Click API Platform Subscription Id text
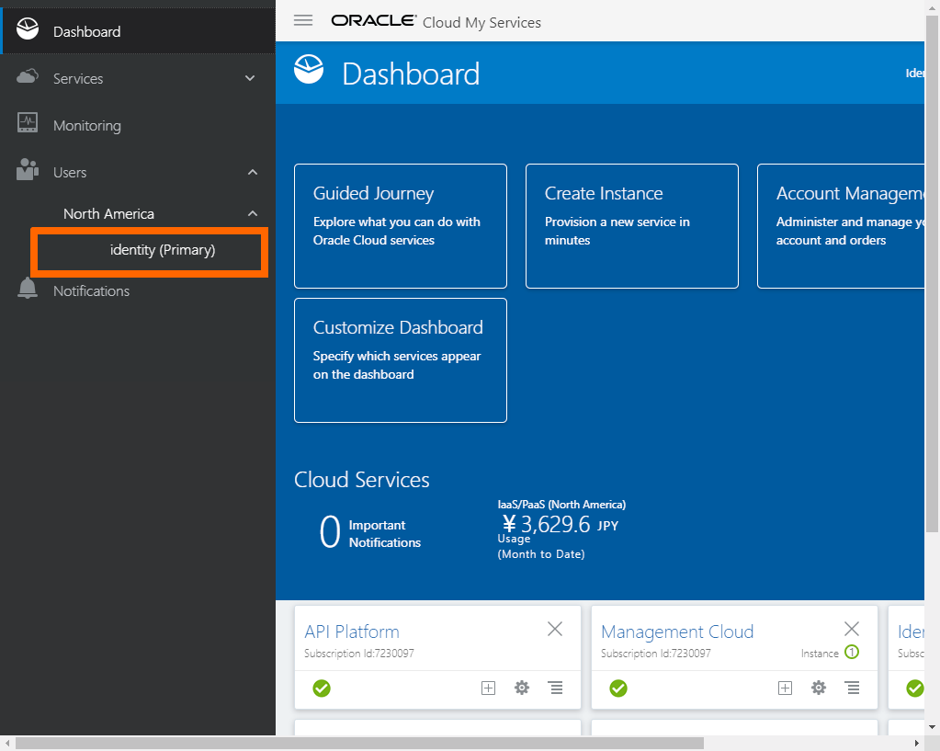 coord(359,654)
